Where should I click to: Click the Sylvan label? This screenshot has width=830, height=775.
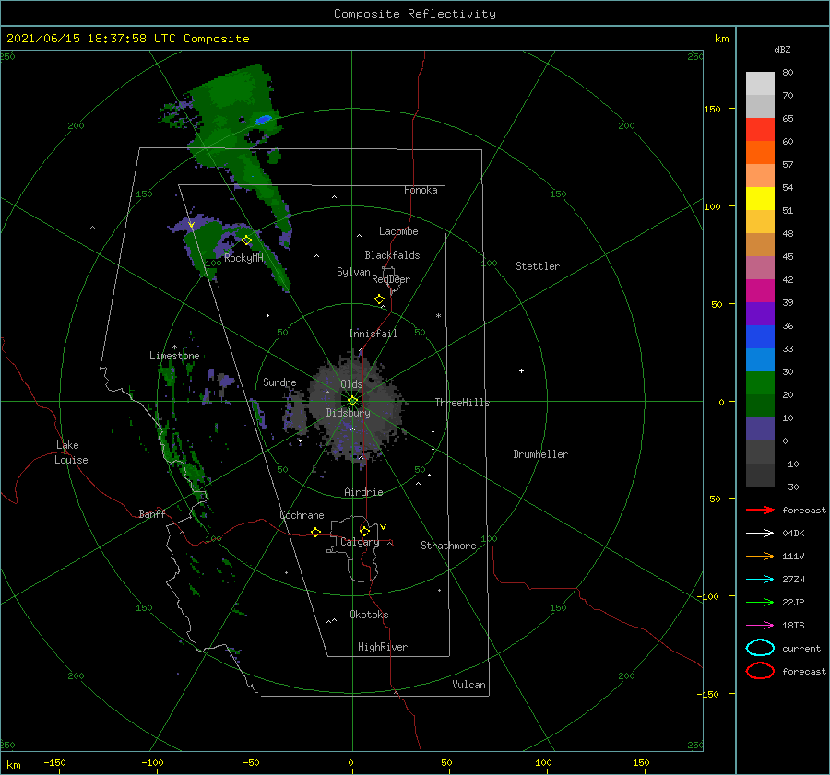point(353,272)
